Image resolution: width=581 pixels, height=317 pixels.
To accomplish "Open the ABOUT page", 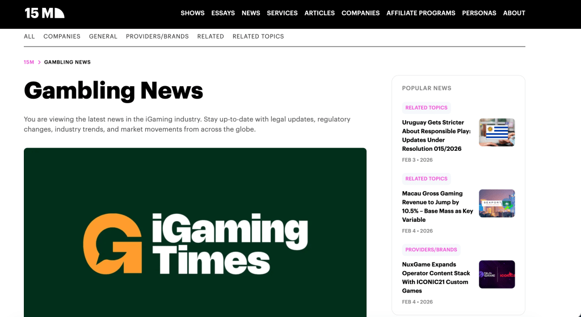I will [x=514, y=13].
